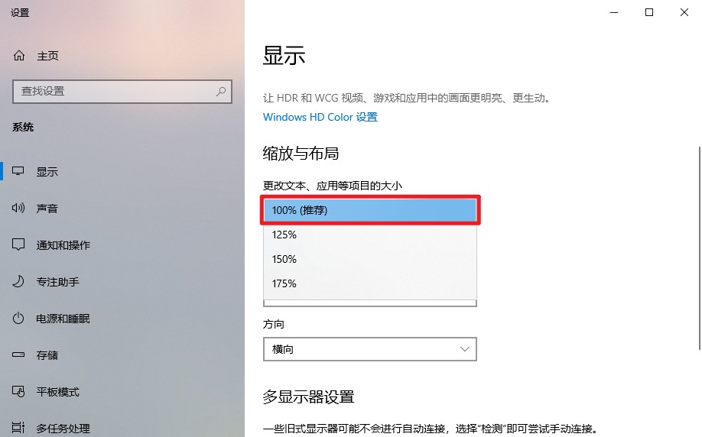The image size is (702, 437).
Task: Select the drive icon for 存储
Action: coord(18,354)
